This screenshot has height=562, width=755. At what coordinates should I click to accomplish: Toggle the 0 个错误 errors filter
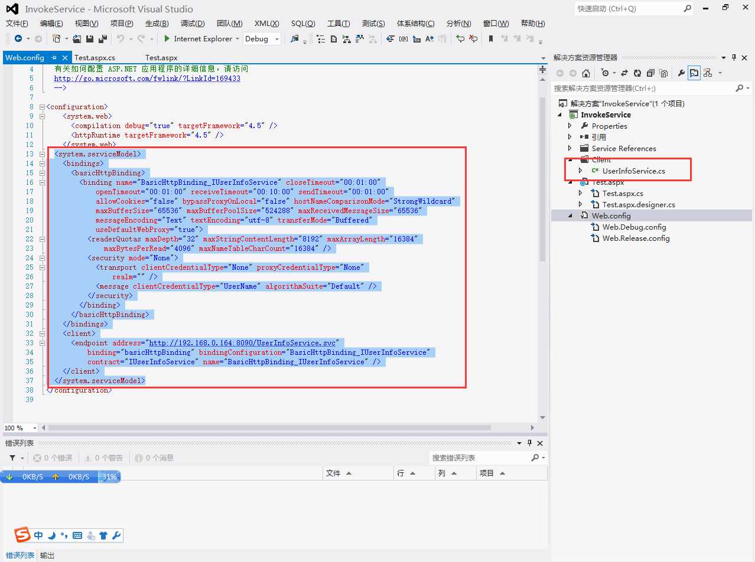pos(53,458)
